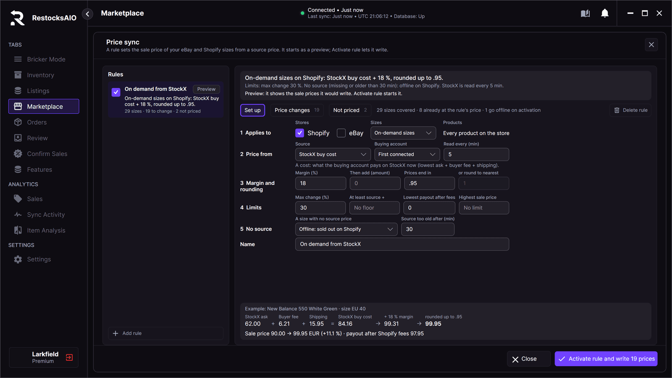Screen dimensions: 672x378
Task: Log out using the red exit icon
Action: point(69,357)
